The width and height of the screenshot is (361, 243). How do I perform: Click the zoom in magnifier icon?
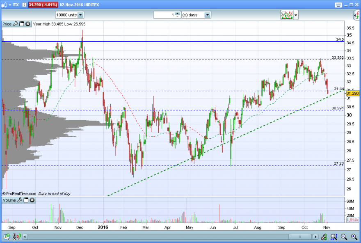tap(354, 236)
